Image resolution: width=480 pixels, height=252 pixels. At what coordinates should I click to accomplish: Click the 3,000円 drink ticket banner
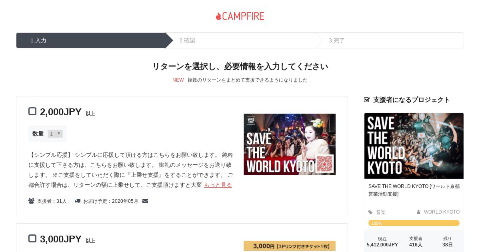(290, 246)
